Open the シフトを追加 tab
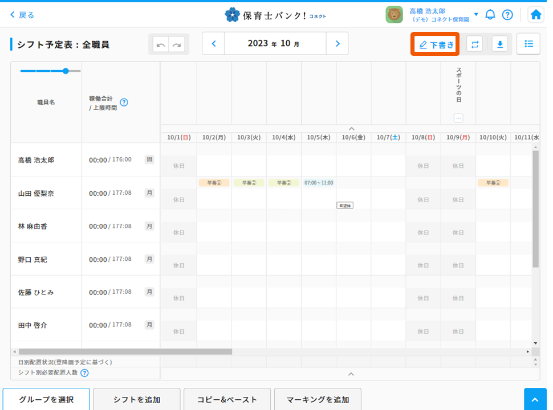553x410 pixels. pos(137,399)
